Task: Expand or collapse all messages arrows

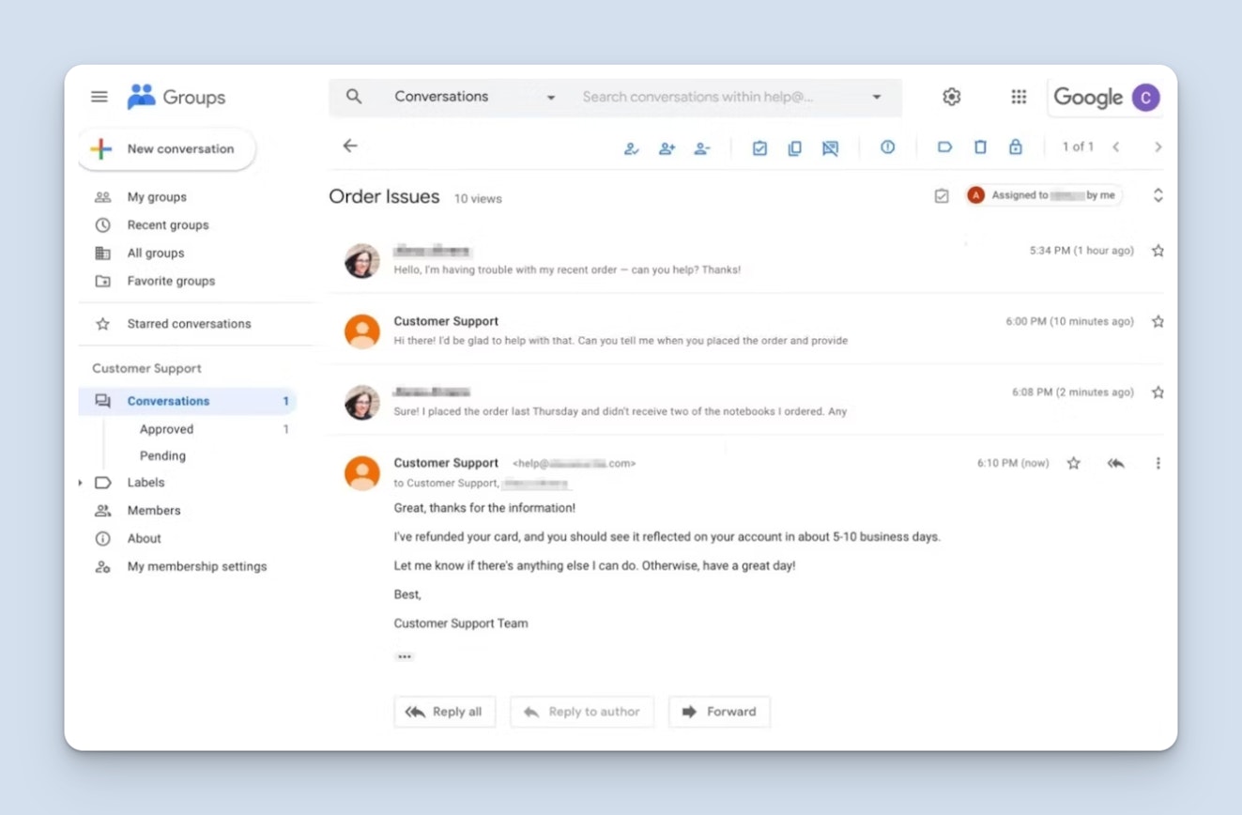Action: tap(1158, 195)
